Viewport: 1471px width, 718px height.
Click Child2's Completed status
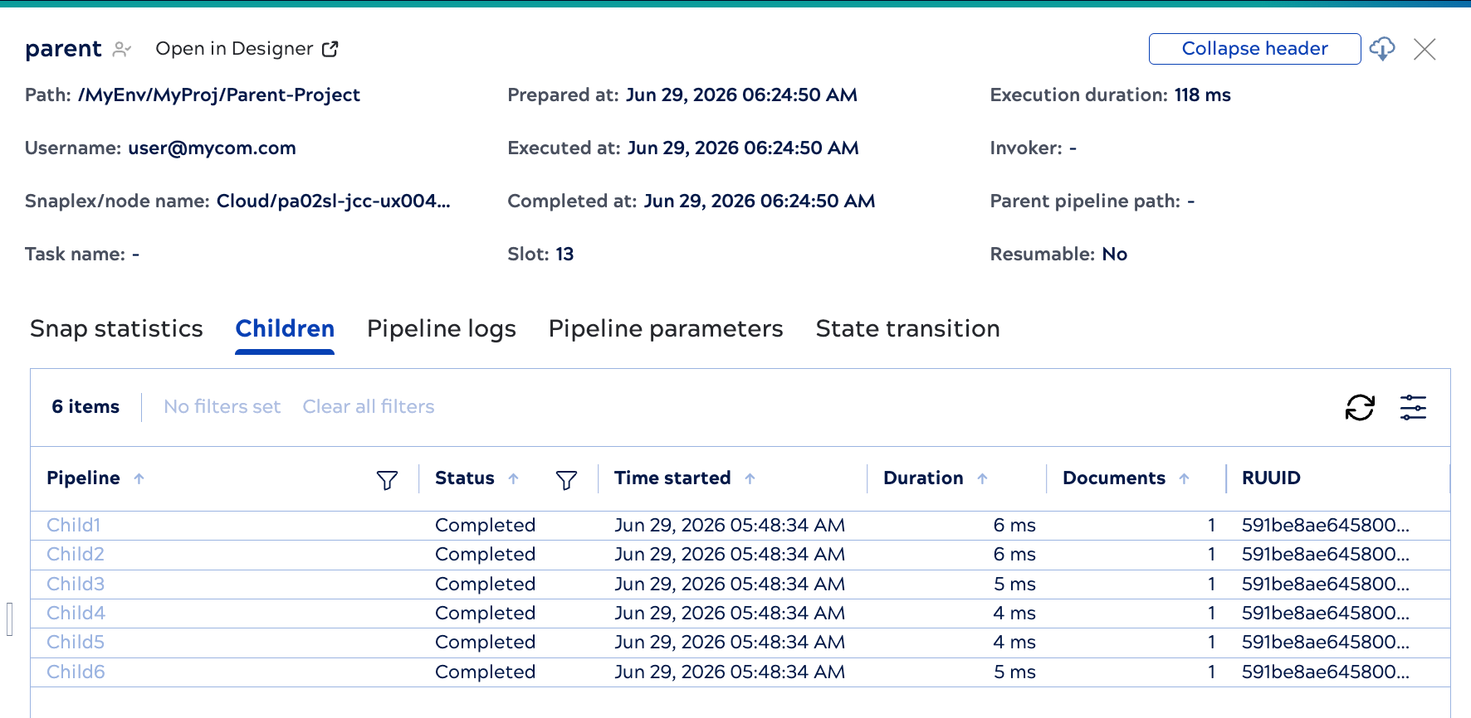pos(485,554)
